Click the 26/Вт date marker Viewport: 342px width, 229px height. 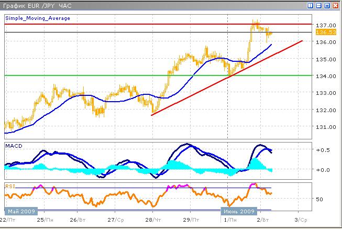[x=78, y=219]
